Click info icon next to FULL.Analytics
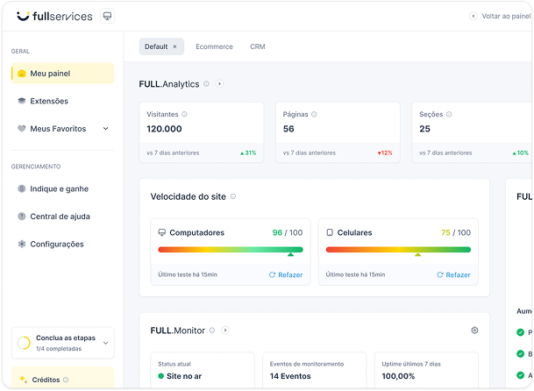This screenshot has width=534, height=391. tap(207, 84)
